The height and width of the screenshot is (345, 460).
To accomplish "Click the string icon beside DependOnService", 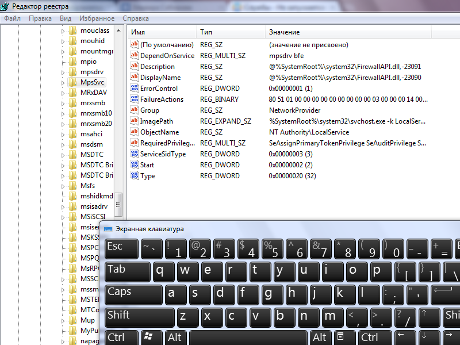I will pyautogui.click(x=135, y=56).
